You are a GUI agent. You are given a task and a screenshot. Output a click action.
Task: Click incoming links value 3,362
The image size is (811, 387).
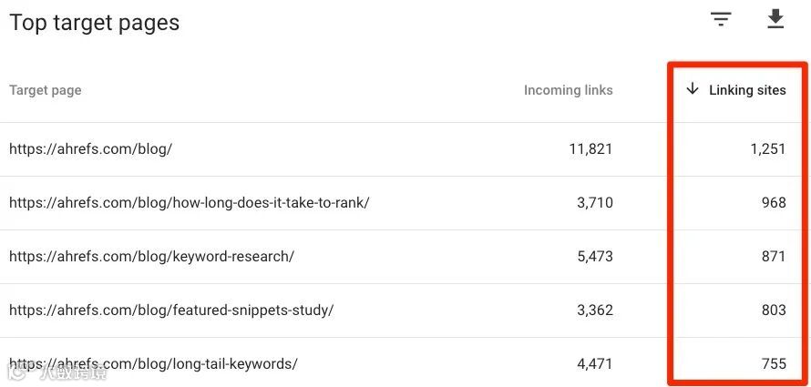[595, 310]
